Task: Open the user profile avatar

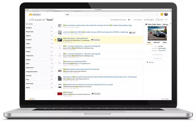Action: click(166, 14)
